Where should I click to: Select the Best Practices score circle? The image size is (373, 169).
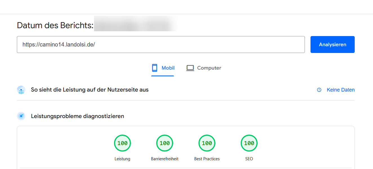(x=207, y=143)
